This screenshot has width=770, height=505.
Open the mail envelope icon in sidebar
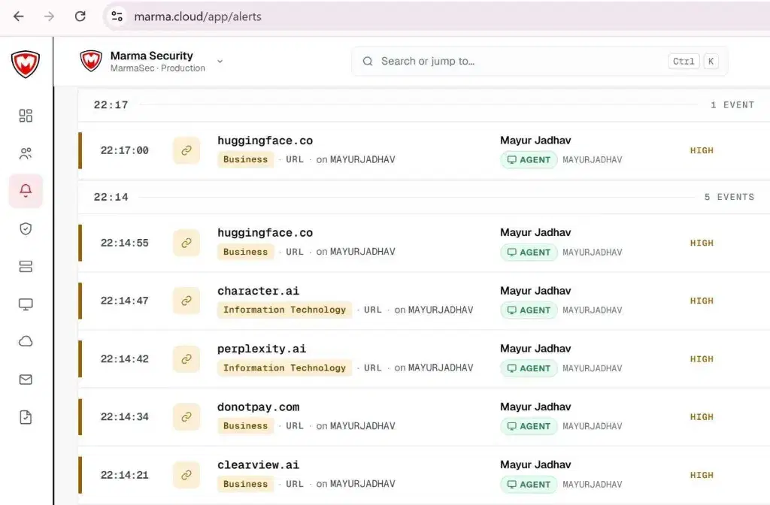click(26, 380)
